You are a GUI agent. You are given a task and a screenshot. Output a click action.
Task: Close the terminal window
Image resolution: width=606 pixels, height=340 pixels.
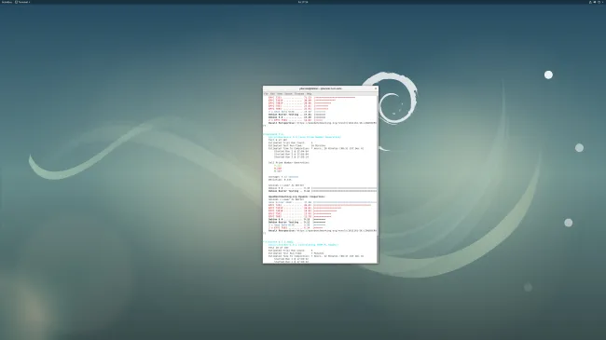[x=376, y=88]
